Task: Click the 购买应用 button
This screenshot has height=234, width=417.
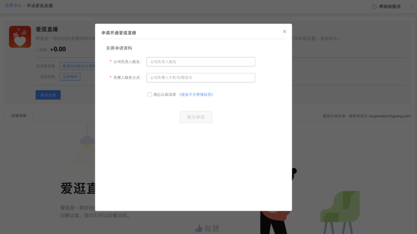Action: pos(48,95)
